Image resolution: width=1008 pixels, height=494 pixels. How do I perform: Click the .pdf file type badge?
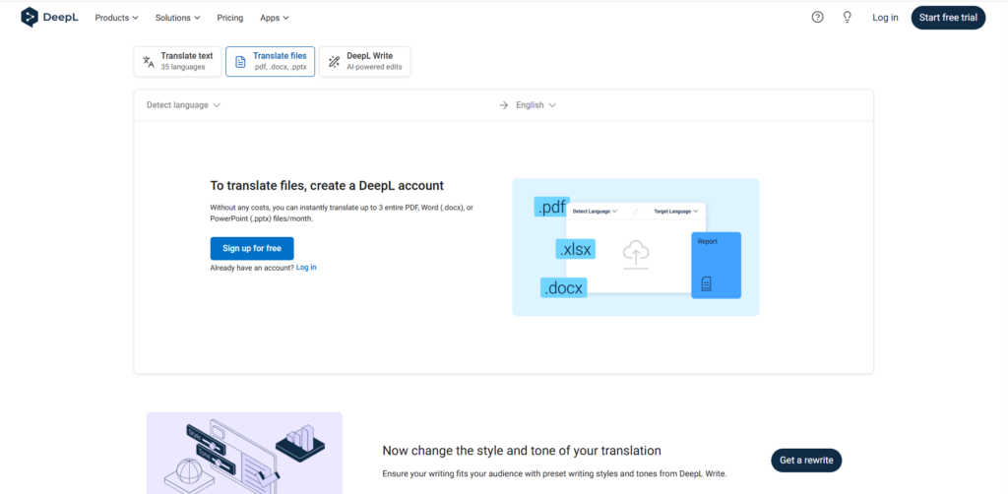pos(550,208)
